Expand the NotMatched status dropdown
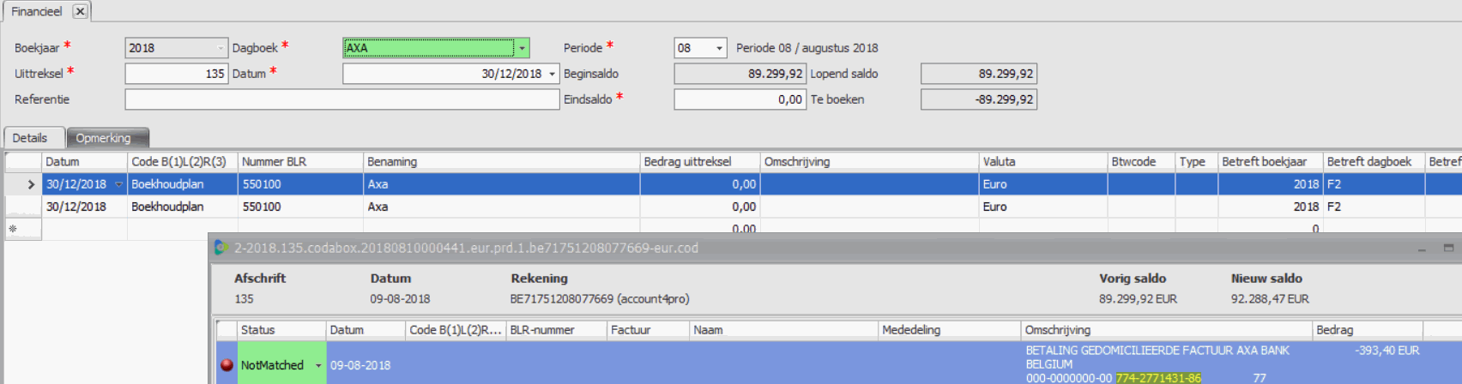Image resolution: width=1462 pixels, height=384 pixels. point(318,365)
